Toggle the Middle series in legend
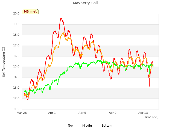This screenshot has width=175, height=131. [x=84, y=126]
